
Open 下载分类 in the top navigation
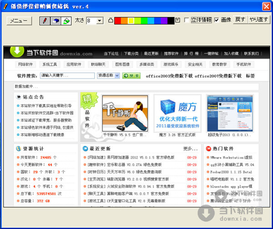[131, 54]
